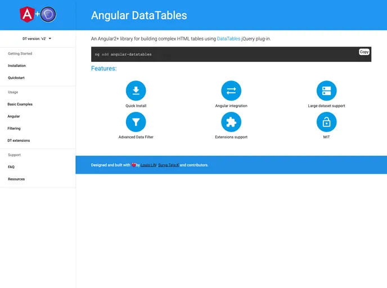Click the MIT license lock icon
This screenshot has width=387, height=288.
click(326, 121)
